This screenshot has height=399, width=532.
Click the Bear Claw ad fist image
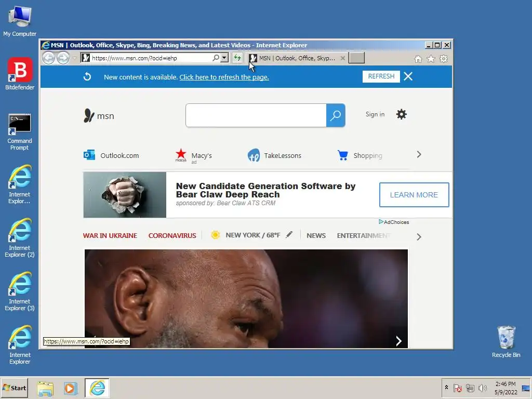[125, 195]
